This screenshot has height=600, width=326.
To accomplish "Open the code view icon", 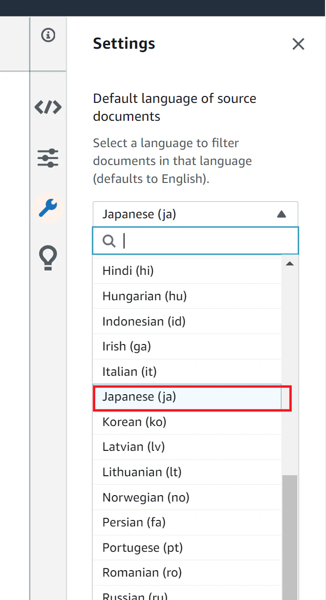I will pos(48,107).
